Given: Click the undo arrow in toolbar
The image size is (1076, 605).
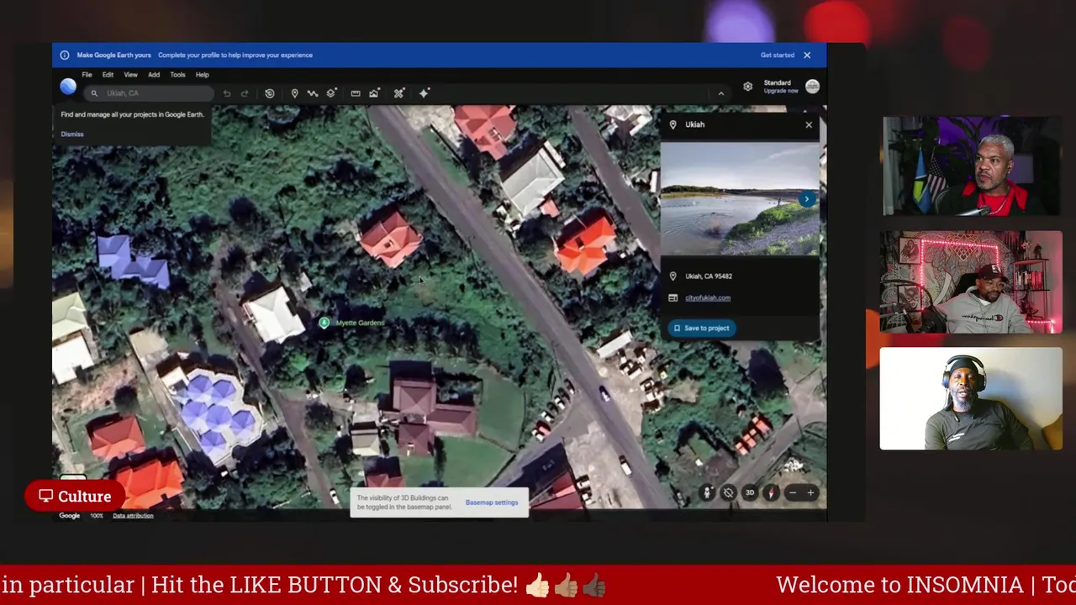Looking at the screenshot, I should coord(227,93).
